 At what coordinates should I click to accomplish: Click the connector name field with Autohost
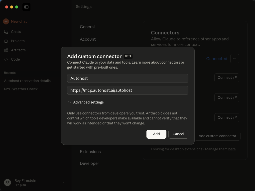(x=127, y=78)
